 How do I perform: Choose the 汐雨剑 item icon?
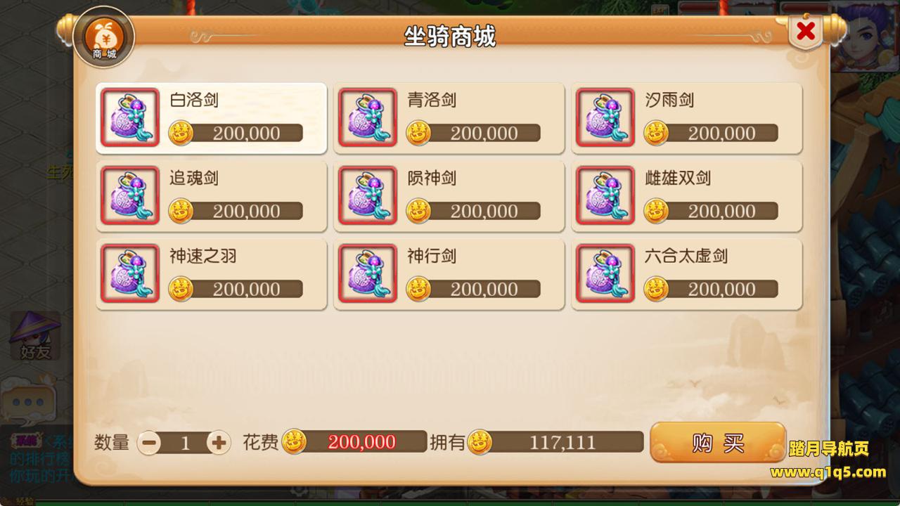point(605,117)
